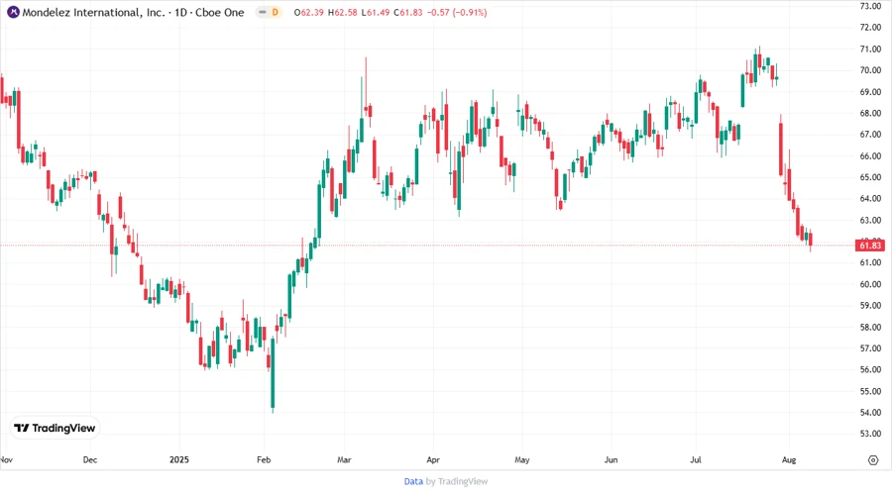The image size is (892, 493).
Task: Click the 61.00 price axis label
Action: [870, 262]
